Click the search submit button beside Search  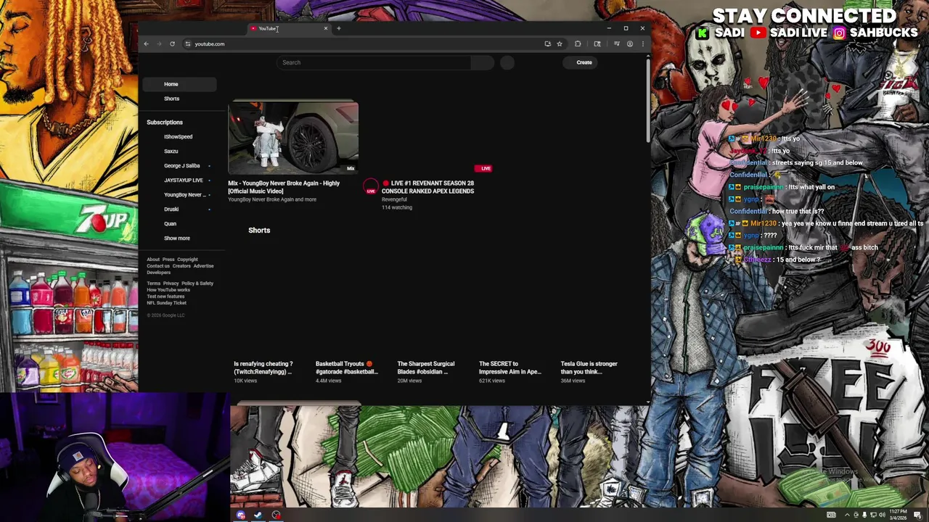(482, 62)
